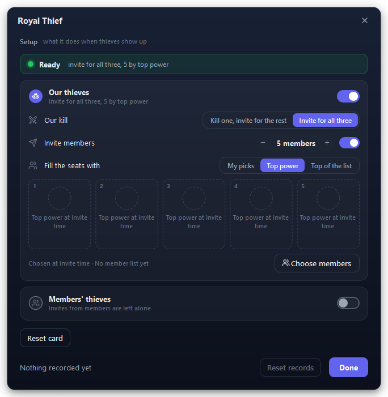Select Invite for all three option
This screenshot has width=388, height=397.
coord(326,121)
